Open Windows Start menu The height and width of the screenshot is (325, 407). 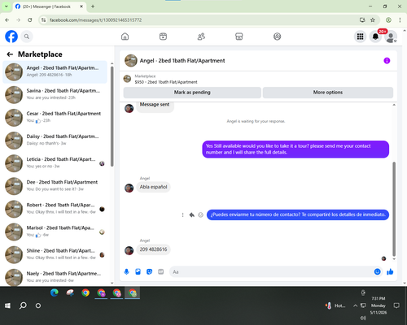(x=7, y=305)
